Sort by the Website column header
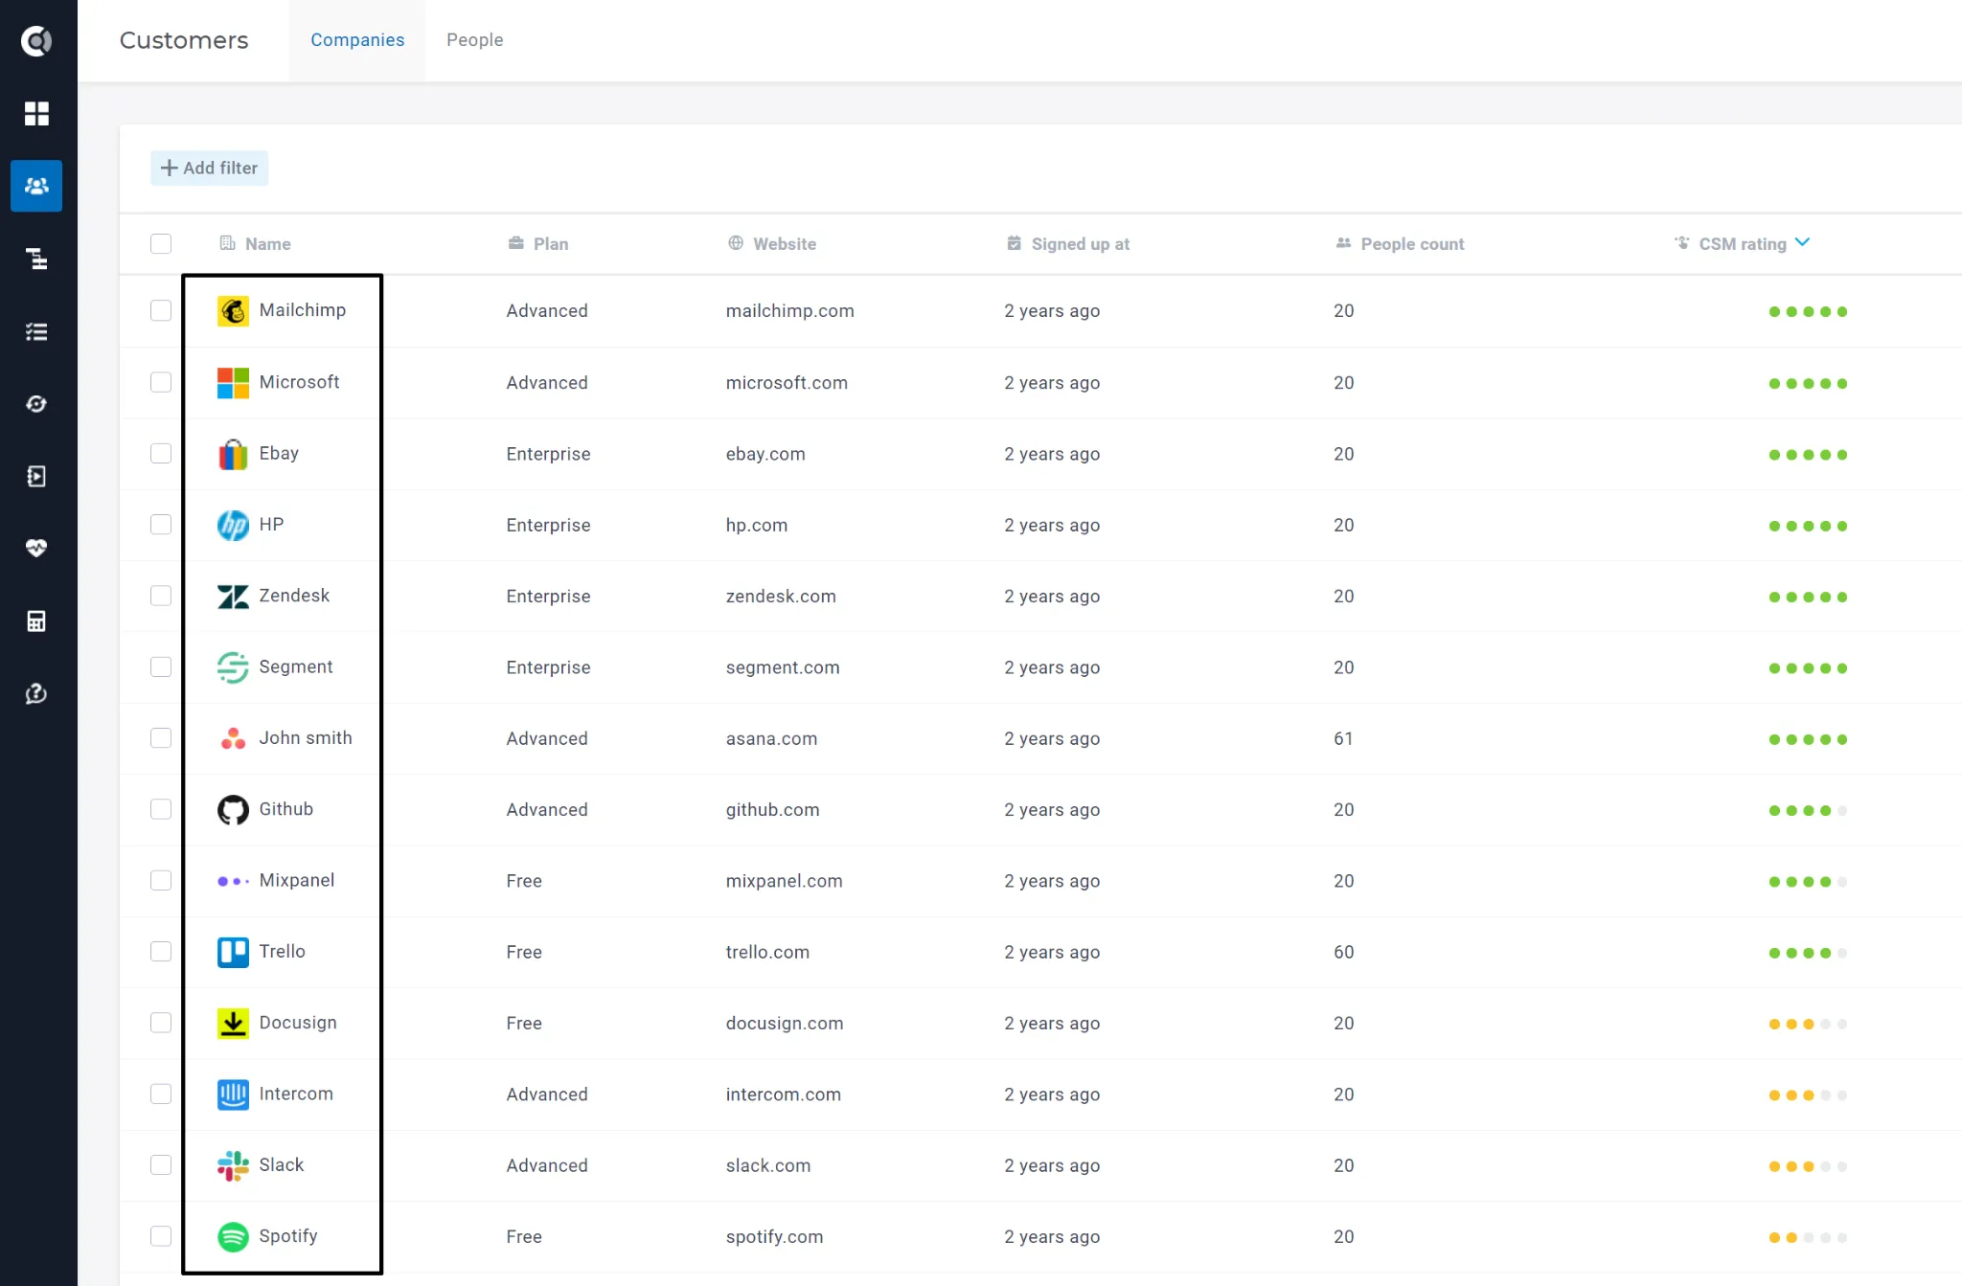Screen dimensions: 1962x1286 point(772,244)
